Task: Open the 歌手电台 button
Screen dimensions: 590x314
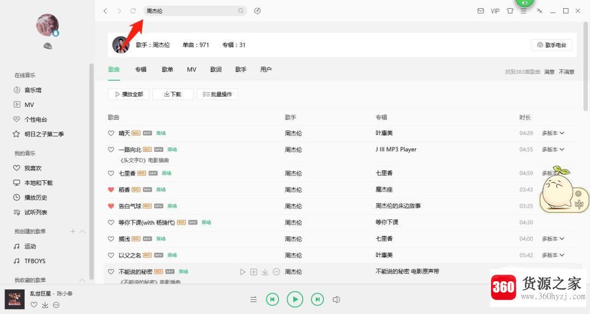Action: point(552,45)
